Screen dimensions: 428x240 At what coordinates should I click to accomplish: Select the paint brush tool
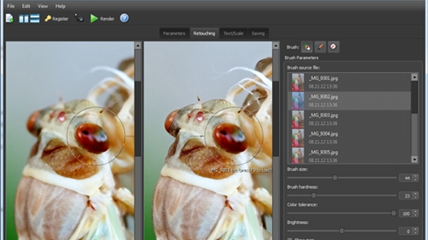tap(320, 47)
